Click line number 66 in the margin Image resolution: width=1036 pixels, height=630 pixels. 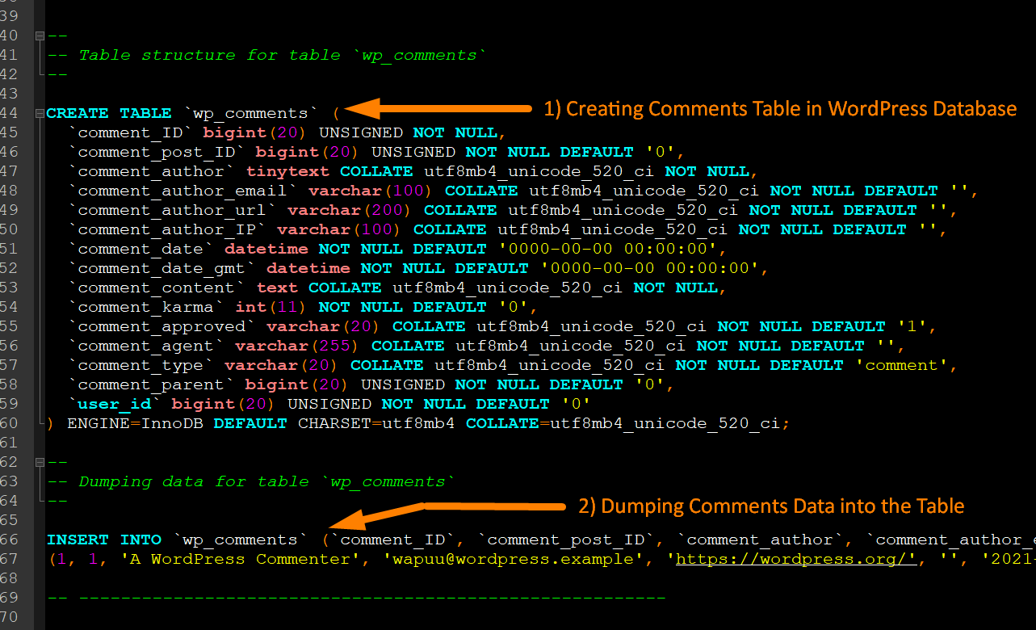tap(9, 540)
